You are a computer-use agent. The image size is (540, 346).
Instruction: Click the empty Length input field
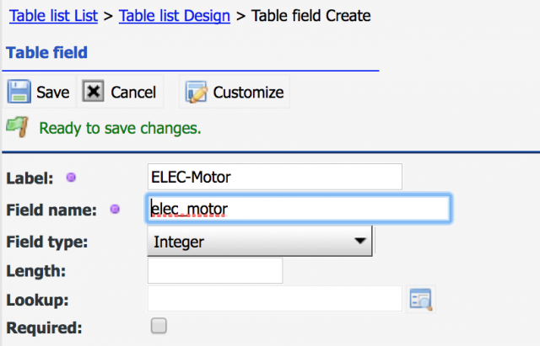(215, 271)
